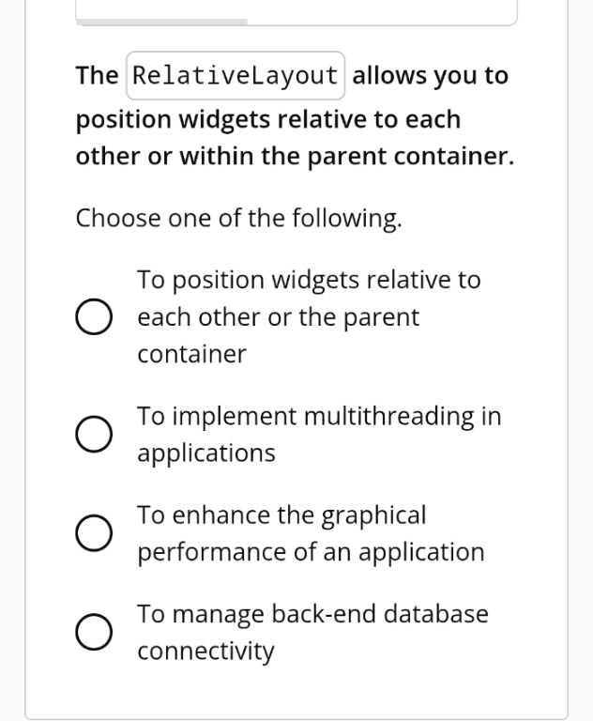Click the horizontal scrollbar thumb at top
The height and width of the screenshot is (721, 593).
(x=161, y=21)
